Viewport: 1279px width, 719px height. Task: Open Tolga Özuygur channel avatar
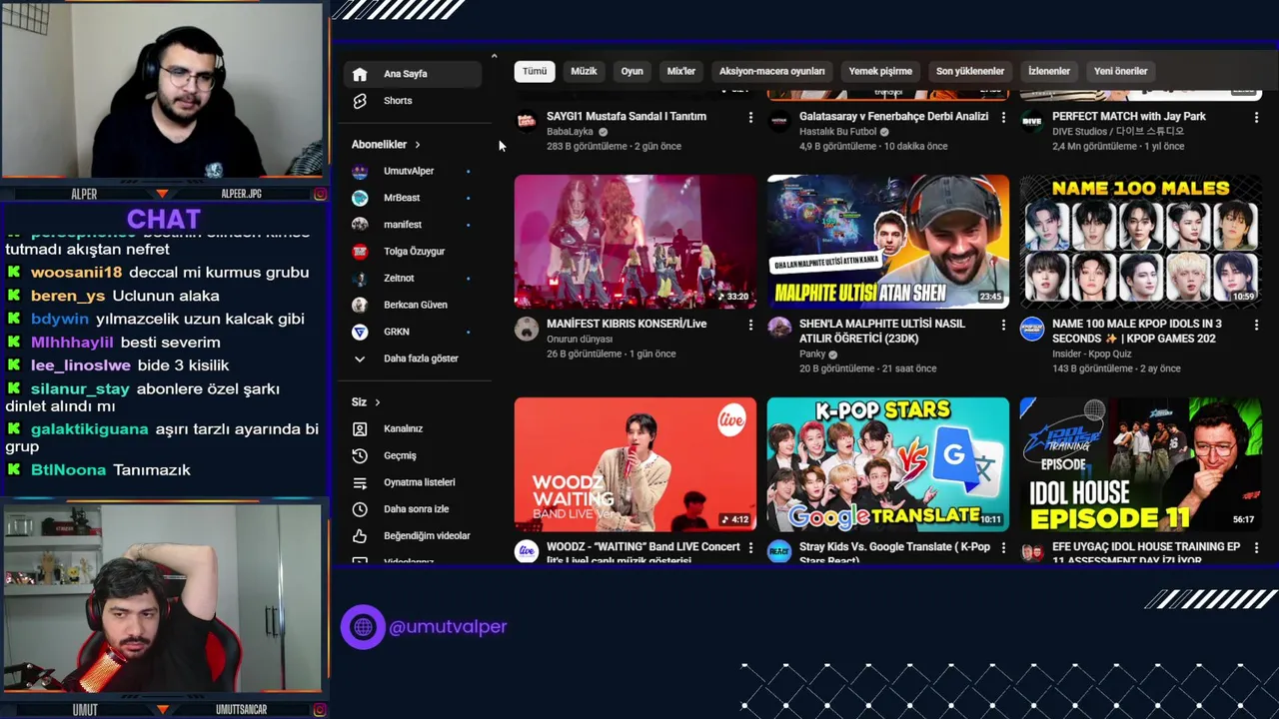point(360,252)
